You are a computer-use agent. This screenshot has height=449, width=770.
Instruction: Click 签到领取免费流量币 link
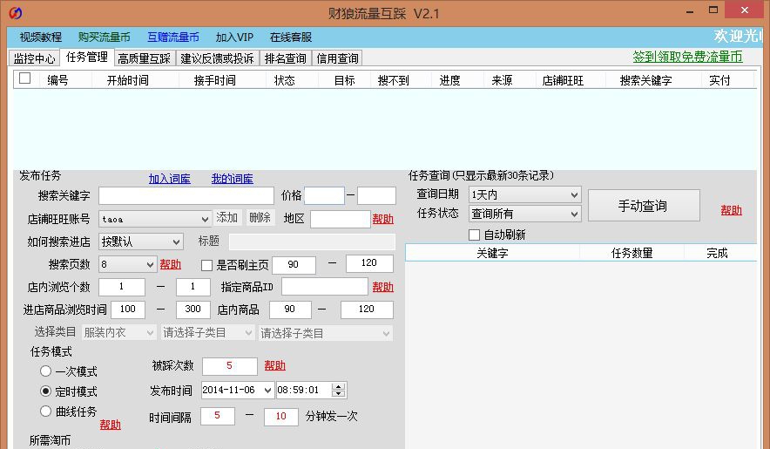coord(687,57)
